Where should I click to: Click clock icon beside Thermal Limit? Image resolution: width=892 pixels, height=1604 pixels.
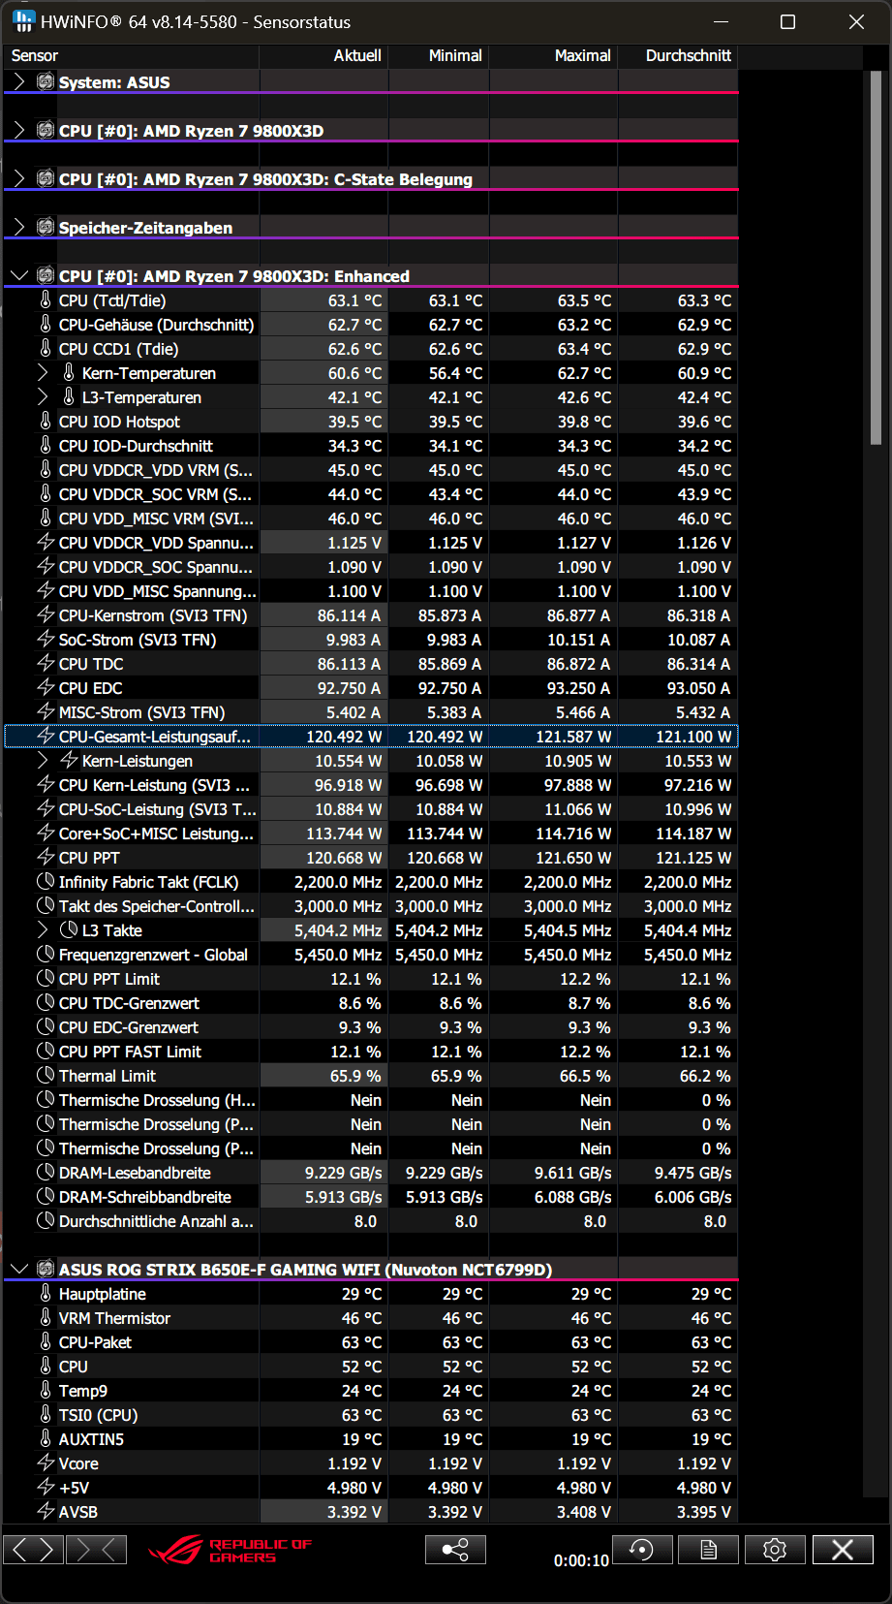click(46, 1076)
